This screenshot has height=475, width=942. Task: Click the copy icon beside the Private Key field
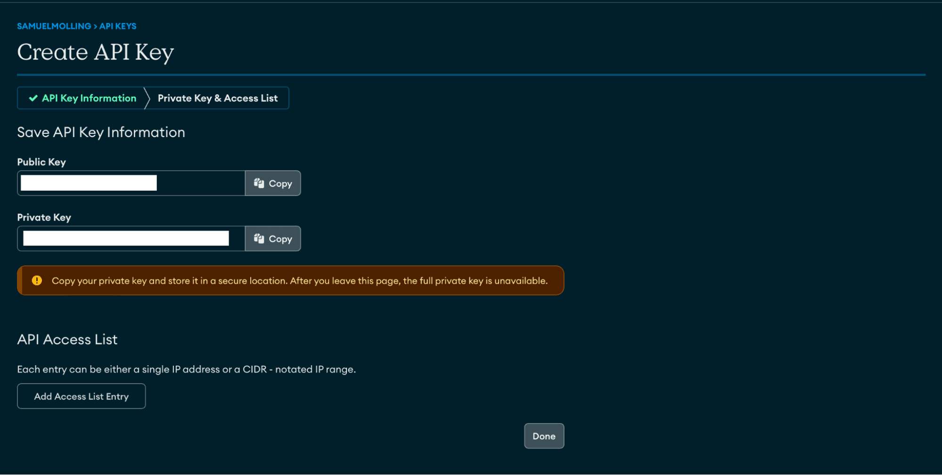click(x=258, y=238)
